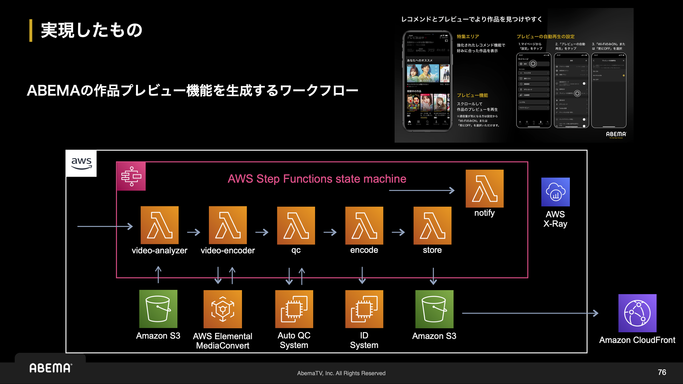Click the aws logo in diagram corner

click(81, 163)
